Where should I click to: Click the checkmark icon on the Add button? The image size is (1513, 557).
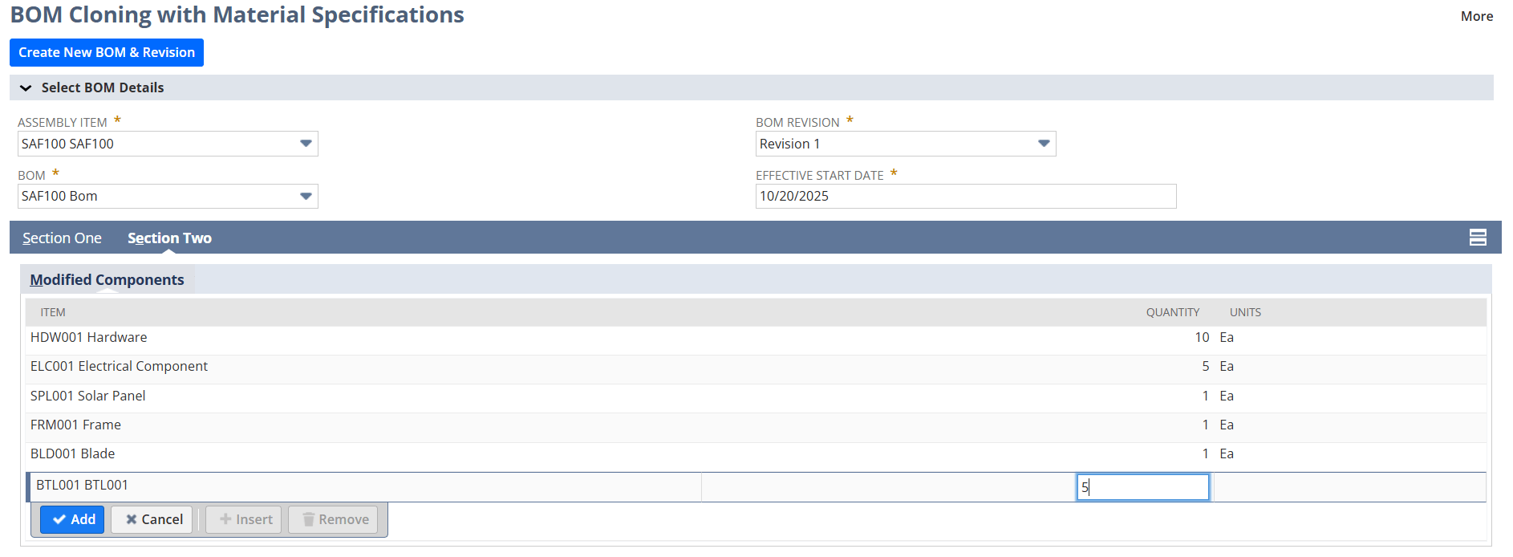(x=59, y=519)
